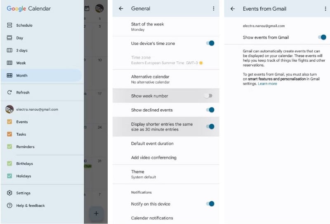Open Settings from the drawer
The width and height of the screenshot is (330, 224).
41,193
